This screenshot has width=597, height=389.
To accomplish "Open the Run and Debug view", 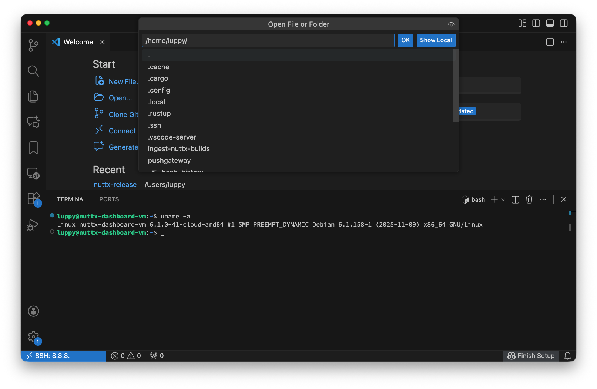I will [33, 225].
